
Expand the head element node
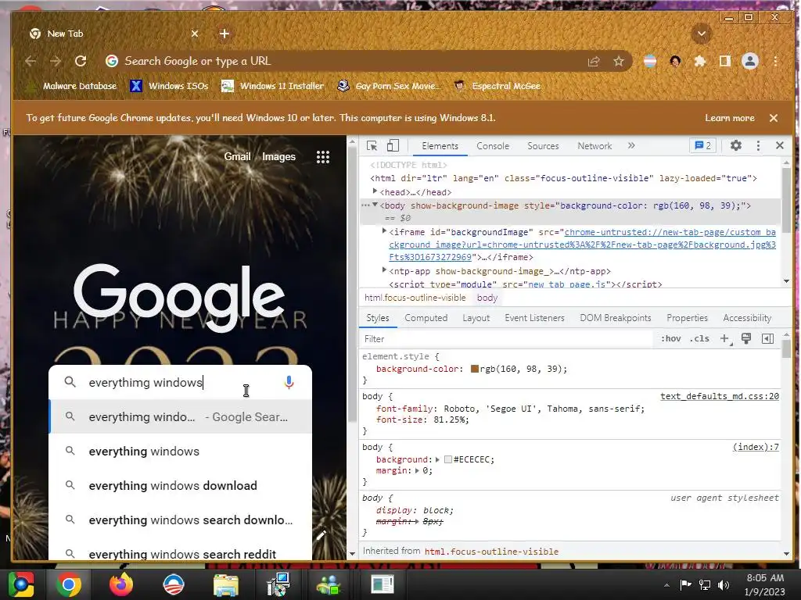[375, 191]
